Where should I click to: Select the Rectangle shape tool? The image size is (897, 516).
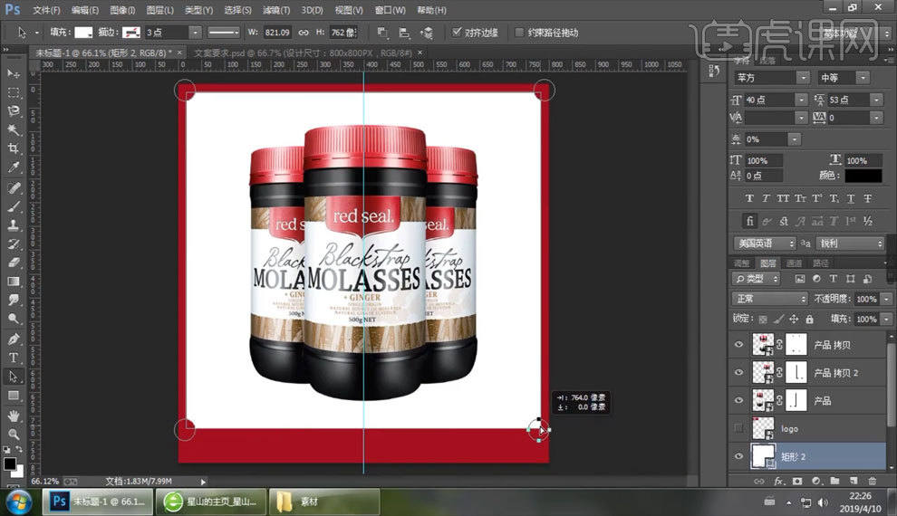[x=14, y=396]
